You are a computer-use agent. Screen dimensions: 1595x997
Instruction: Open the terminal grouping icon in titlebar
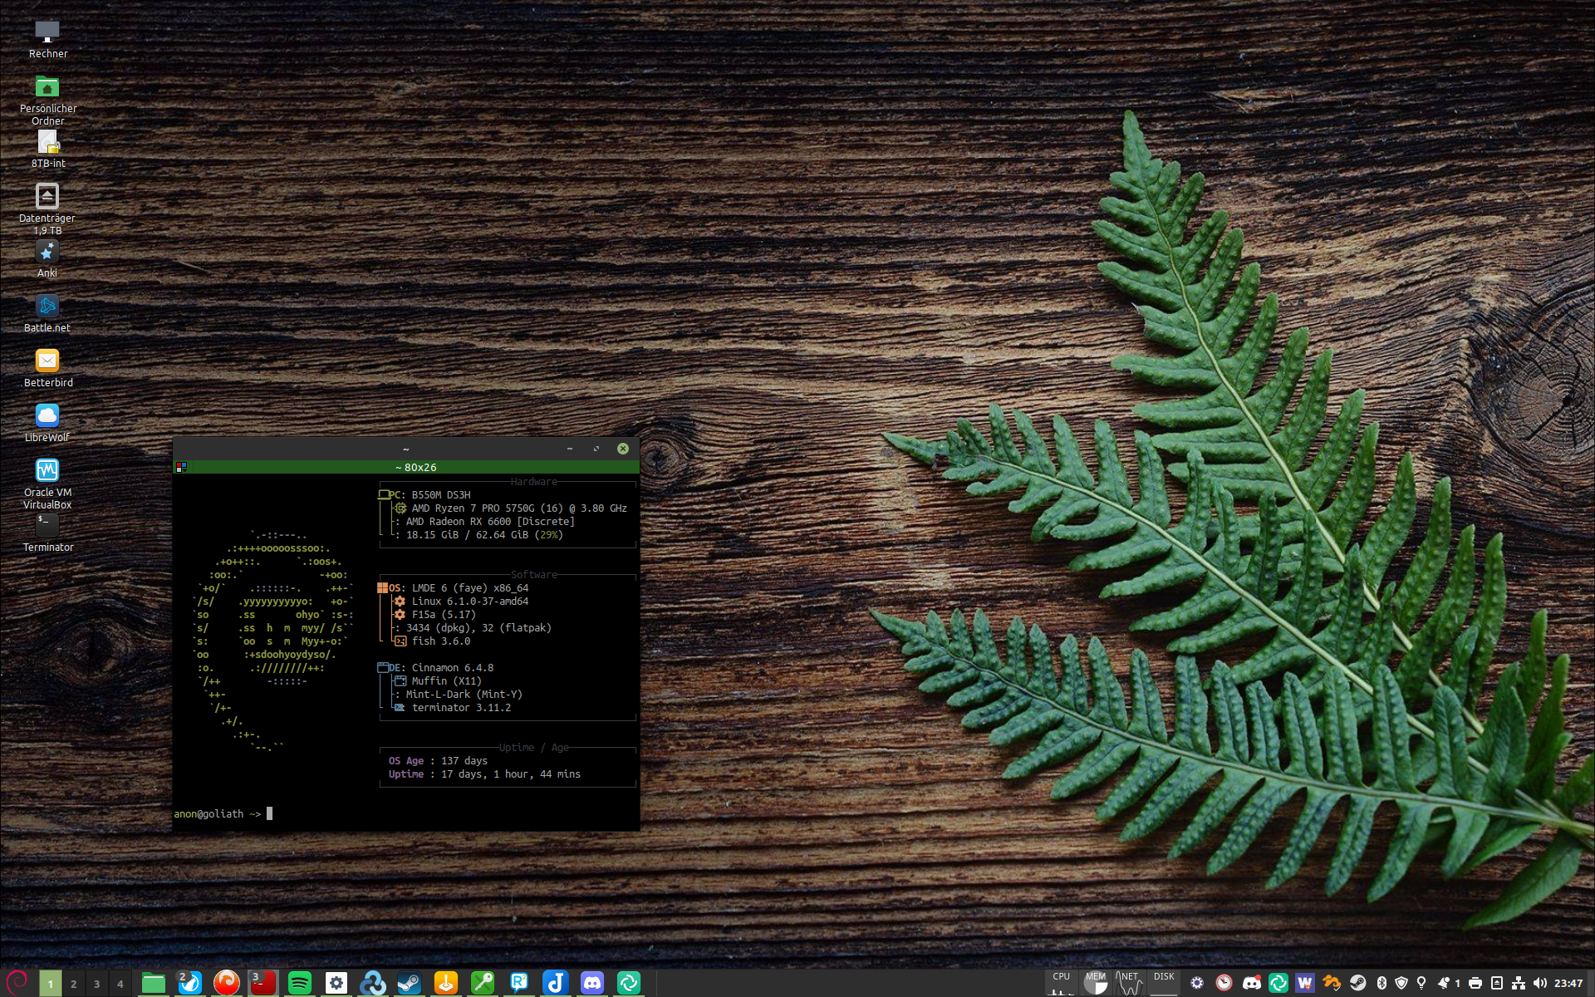181,467
